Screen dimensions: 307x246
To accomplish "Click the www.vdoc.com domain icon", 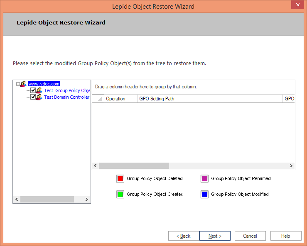I will click(x=23, y=84).
